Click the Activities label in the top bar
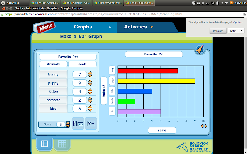Screen dimensions: 247x154 pyautogui.click(x=13, y=3)
